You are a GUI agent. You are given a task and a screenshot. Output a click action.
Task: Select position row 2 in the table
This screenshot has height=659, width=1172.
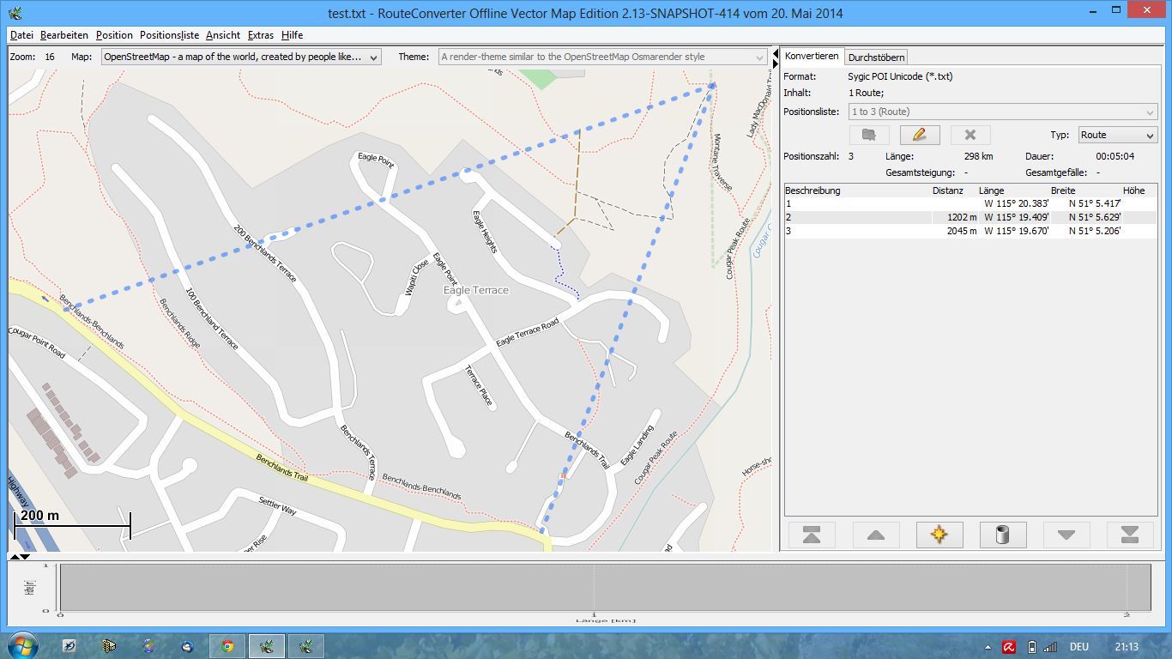tap(858, 217)
